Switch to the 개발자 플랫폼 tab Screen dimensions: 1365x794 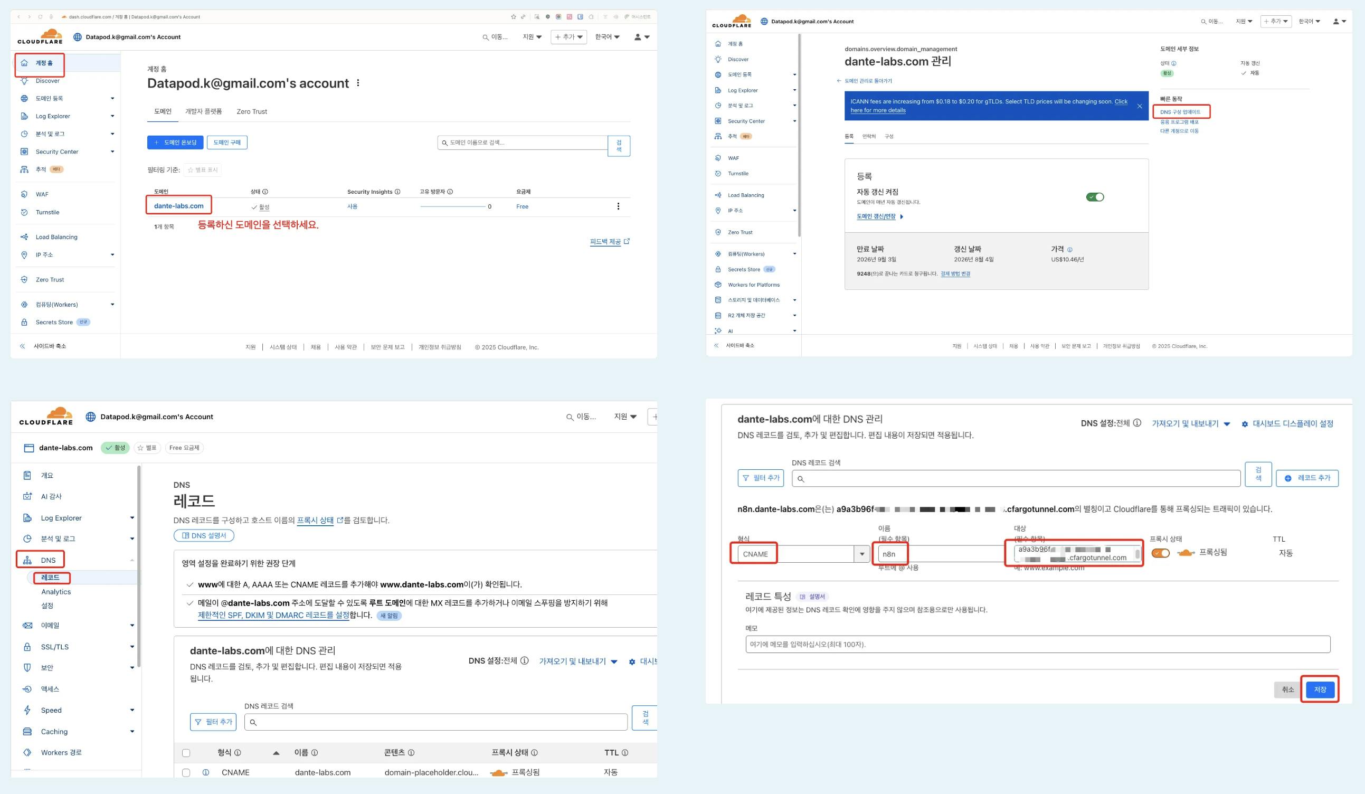(204, 111)
